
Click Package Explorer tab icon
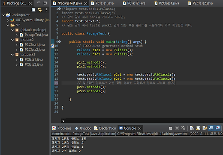[4, 3]
